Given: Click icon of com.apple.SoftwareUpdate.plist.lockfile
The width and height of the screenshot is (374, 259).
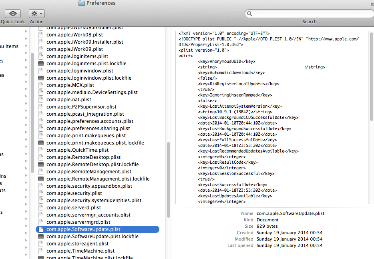Looking at the screenshot, I should coord(41,236).
